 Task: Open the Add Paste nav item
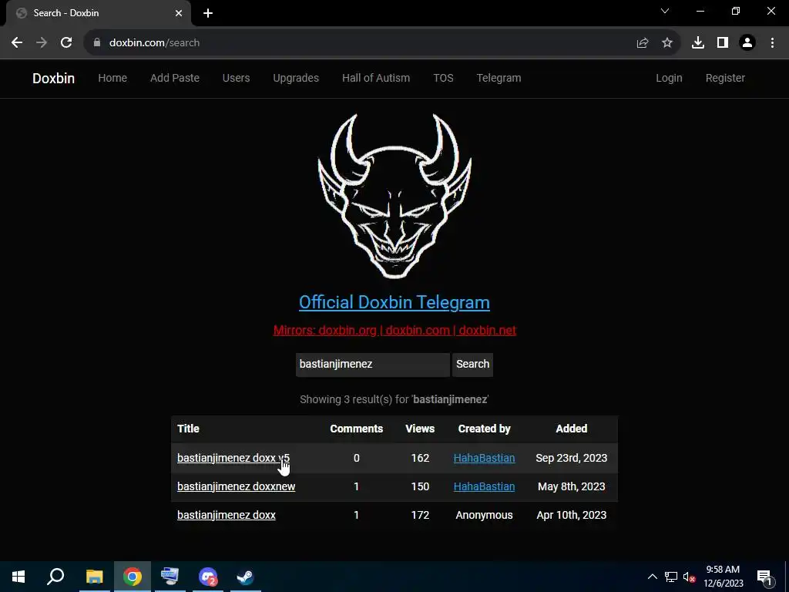point(175,78)
